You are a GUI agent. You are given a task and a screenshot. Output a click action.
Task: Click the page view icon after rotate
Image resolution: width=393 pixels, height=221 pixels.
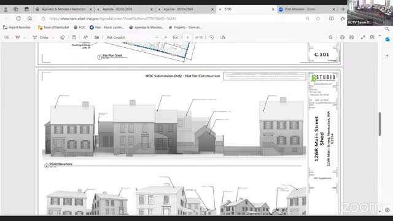tap(222, 37)
